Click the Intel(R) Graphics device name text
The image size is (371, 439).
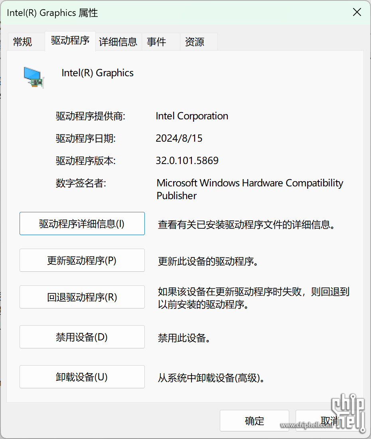(x=97, y=73)
